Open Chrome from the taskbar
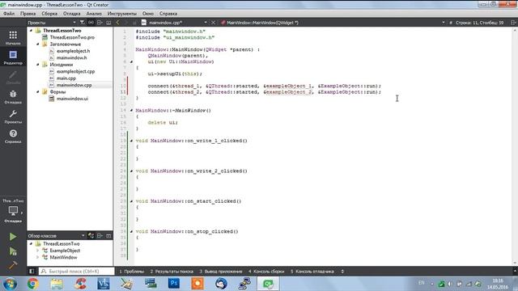This screenshot has height=291, width=518. pos(32,284)
